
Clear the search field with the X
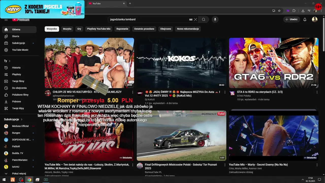(196, 20)
